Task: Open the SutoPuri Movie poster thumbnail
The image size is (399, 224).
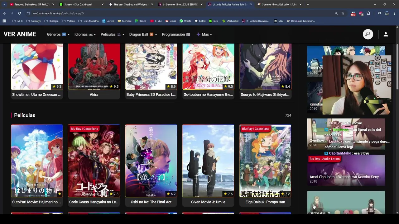Action: [x=37, y=161]
